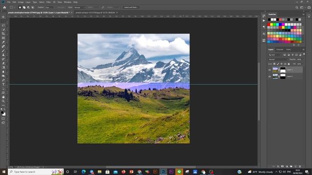Click the Home button in options bar

pos(4,7)
